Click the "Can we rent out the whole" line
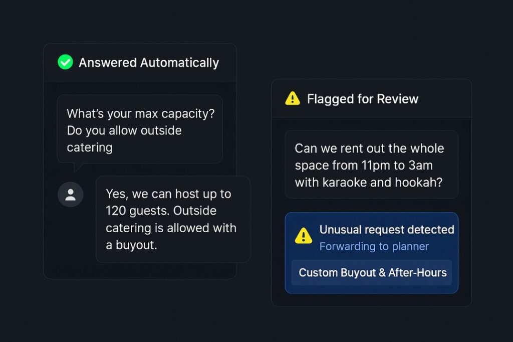The height and width of the screenshot is (342, 513). click(x=369, y=148)
